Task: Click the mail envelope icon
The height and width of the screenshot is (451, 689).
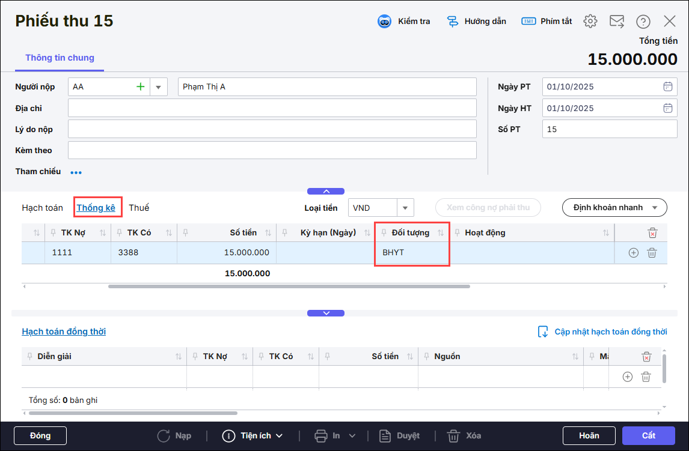Action: coord(617,22)
